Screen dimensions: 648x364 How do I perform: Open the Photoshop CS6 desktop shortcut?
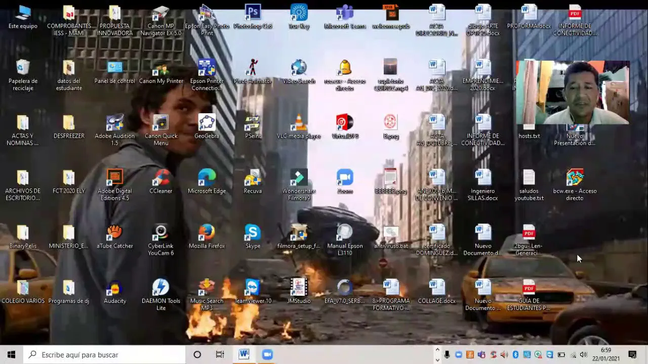253,17
